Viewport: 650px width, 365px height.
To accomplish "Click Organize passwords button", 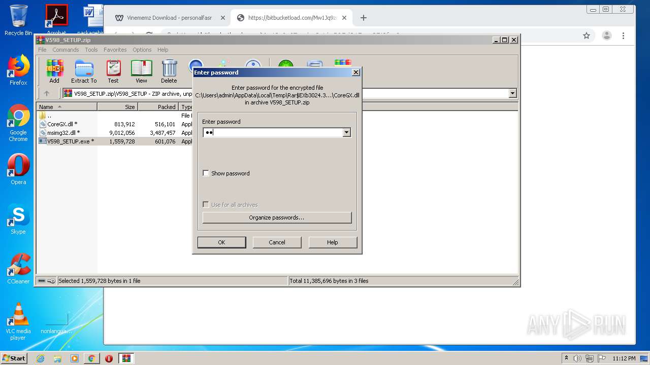I will click(277, 217).
